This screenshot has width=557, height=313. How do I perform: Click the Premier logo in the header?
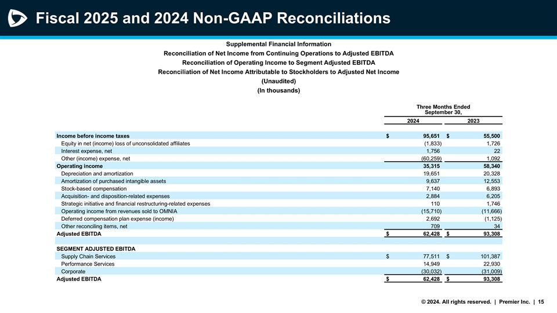17,19
